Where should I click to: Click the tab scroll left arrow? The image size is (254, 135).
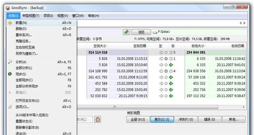click(241, 23)
